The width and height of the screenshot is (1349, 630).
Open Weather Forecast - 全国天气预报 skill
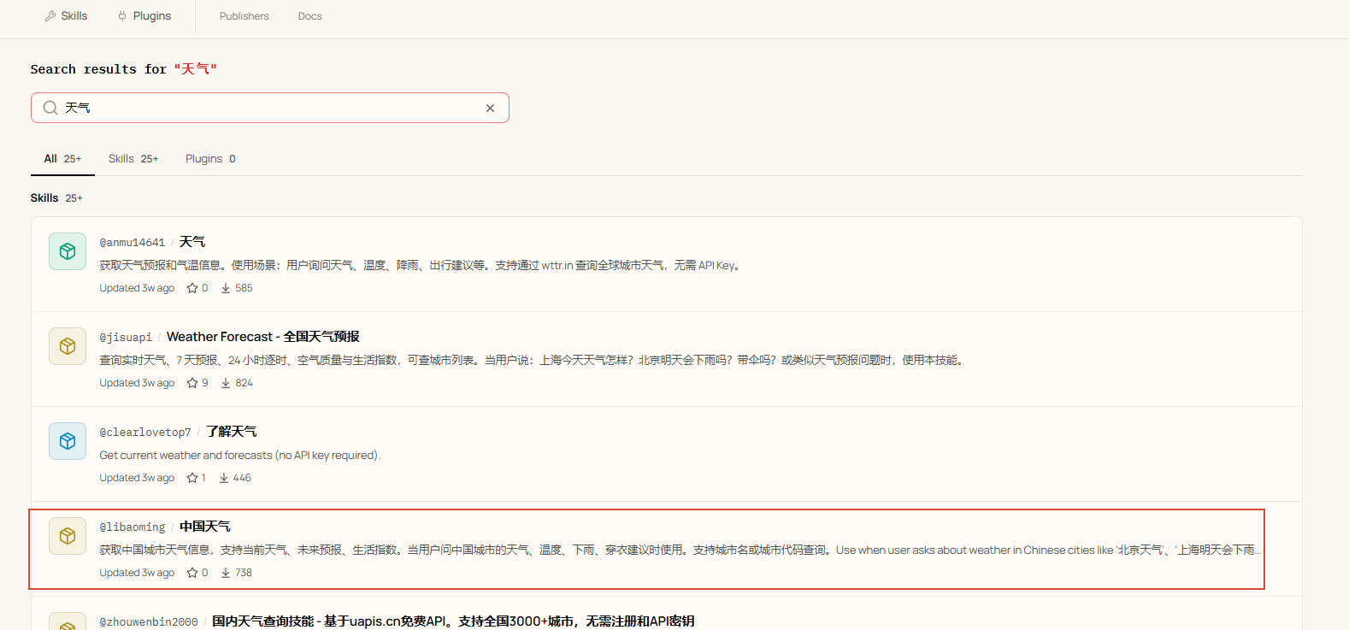click(263, 337)
